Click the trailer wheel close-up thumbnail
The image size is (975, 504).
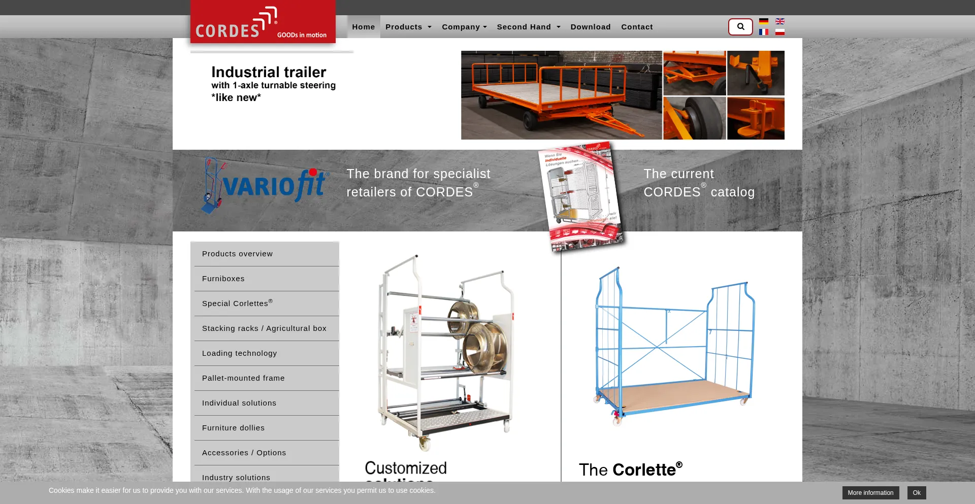[695, 118]
